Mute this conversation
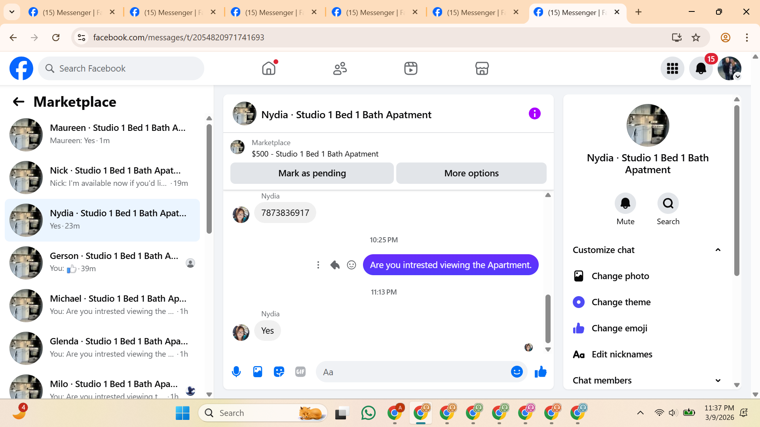760x427 pixels. click(625, 204)
